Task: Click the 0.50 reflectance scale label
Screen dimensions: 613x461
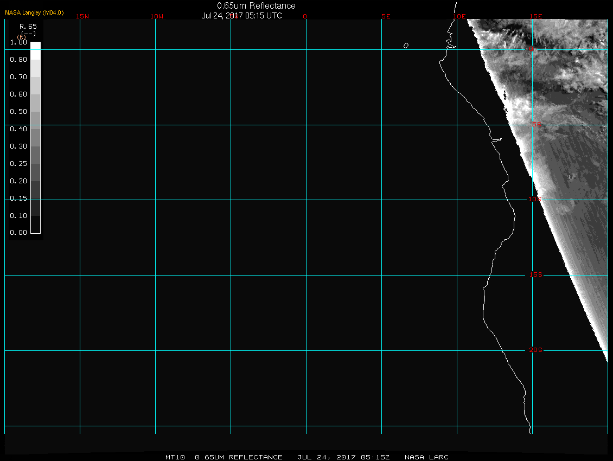Action: click(18, 112)
